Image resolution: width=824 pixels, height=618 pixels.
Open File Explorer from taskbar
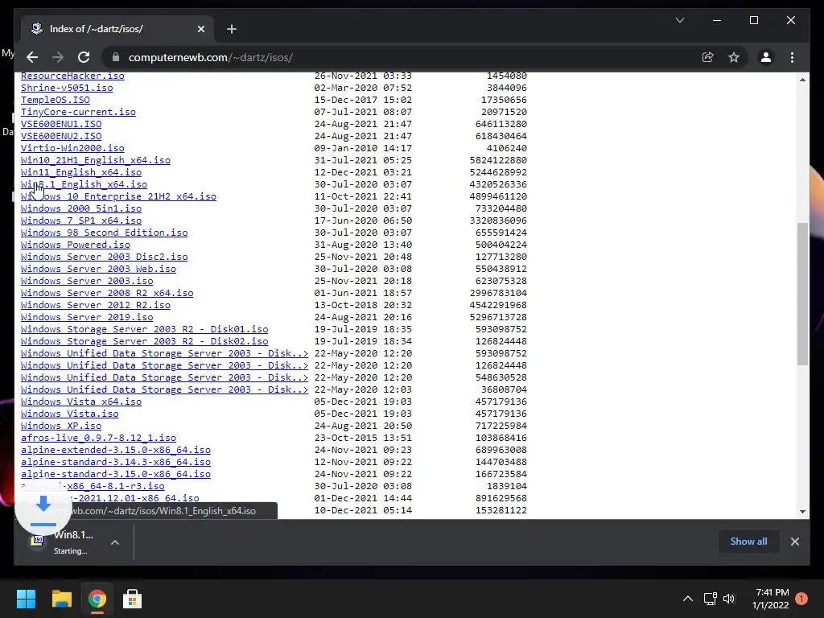(x=61, y=599)
